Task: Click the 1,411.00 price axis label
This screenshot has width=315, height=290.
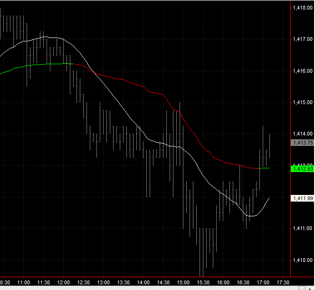Action: (303, 228)
